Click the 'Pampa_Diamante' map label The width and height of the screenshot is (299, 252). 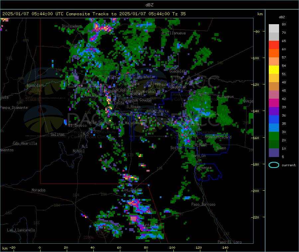(x=14, y=108)
